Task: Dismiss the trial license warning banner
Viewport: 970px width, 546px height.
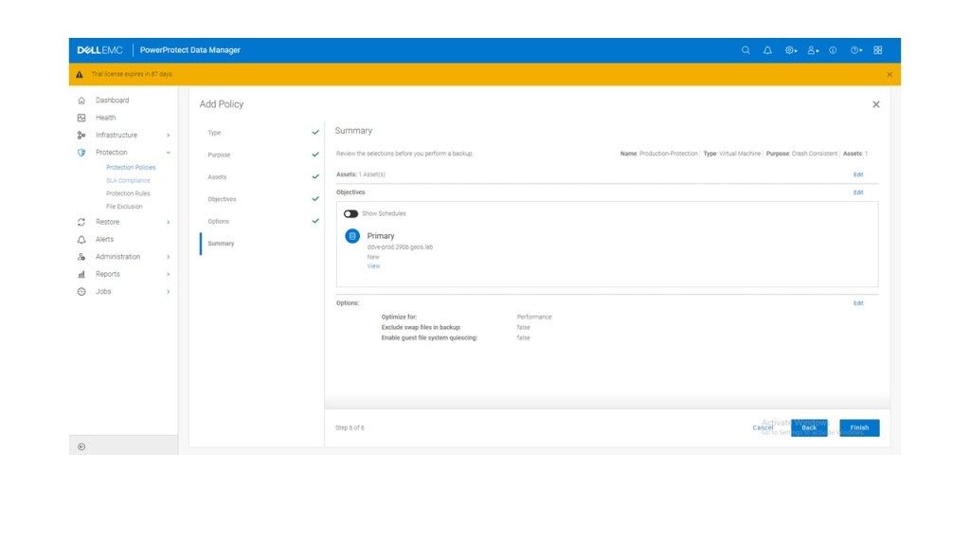Action: click(889, 74)
